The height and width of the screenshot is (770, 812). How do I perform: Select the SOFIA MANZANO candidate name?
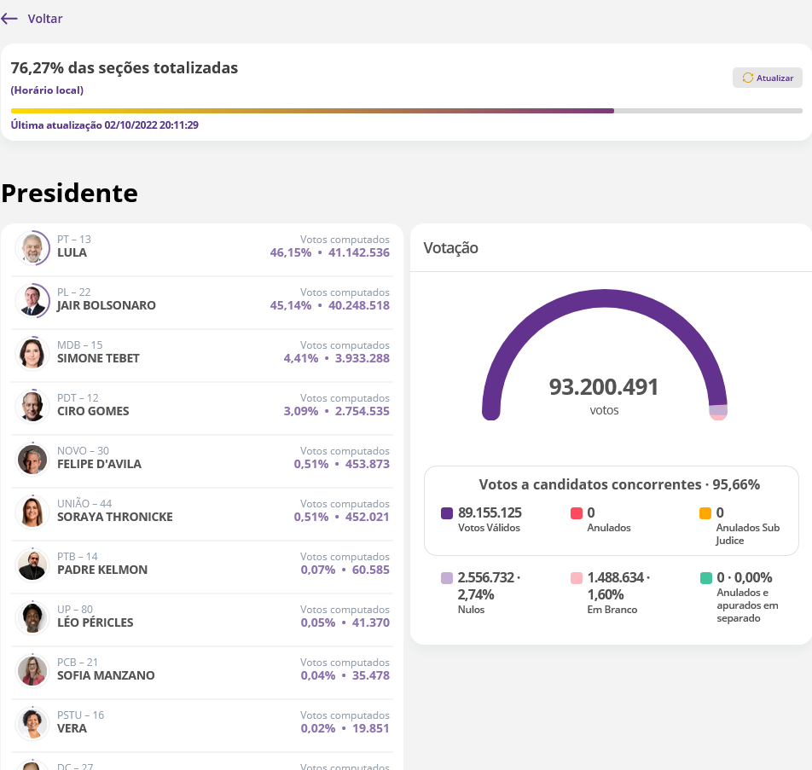pos(106,675)
